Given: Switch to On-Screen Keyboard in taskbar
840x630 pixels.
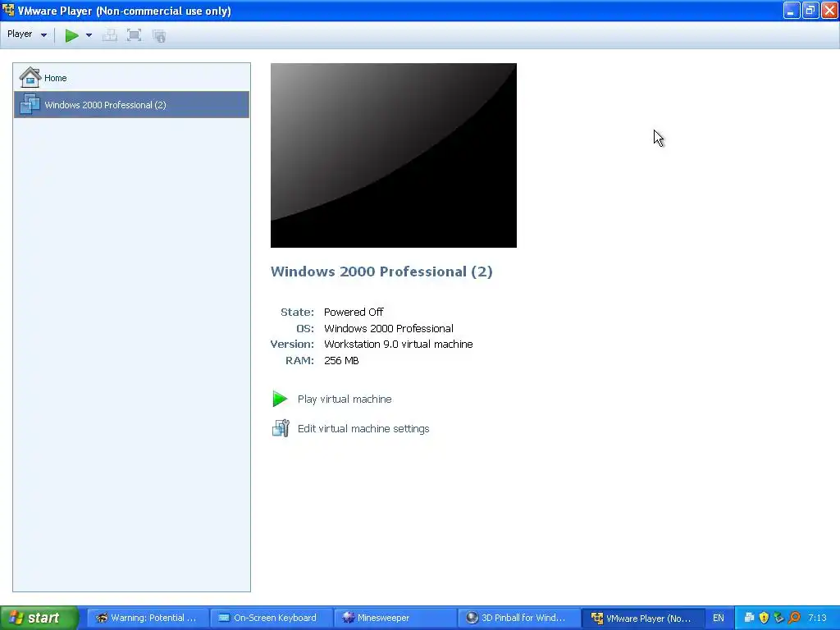Looking at the screenshot, I should point(271,618).
